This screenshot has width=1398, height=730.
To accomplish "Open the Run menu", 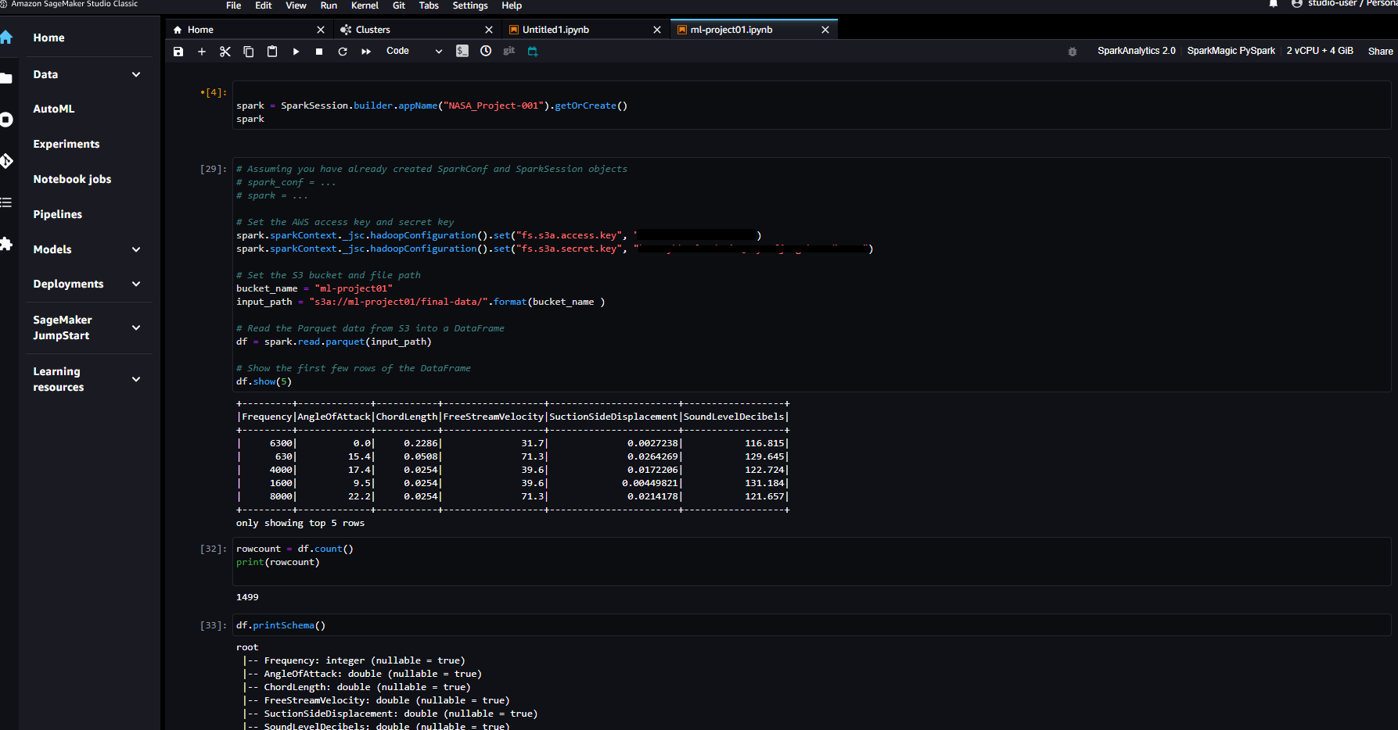I will [x=329, y=5].
